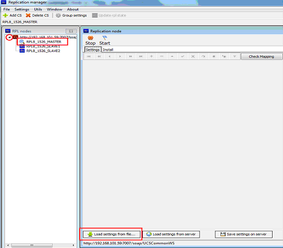Select RPL8_1526_SLAVE2 tree node
The image size is (283, 248).
(43, 51)
